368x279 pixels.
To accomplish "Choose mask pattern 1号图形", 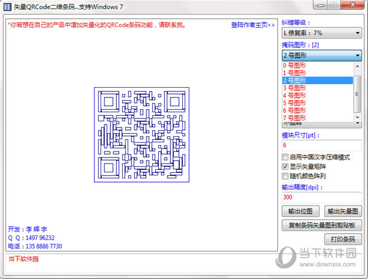I will click(x=317, y=73).
